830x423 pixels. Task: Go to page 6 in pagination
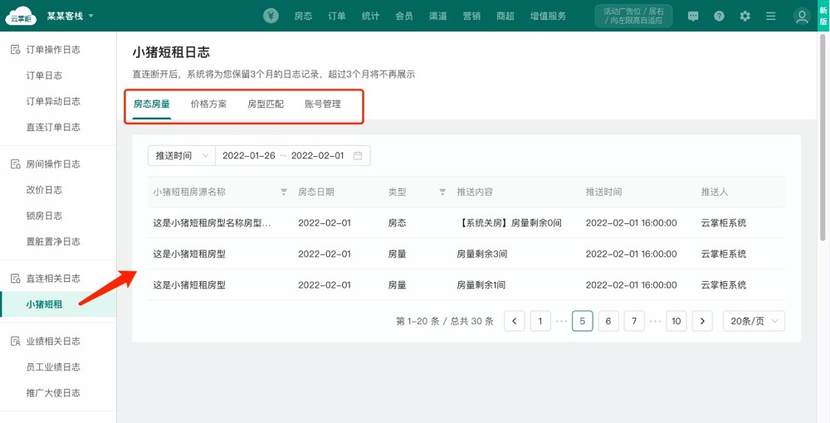[608, 321]
